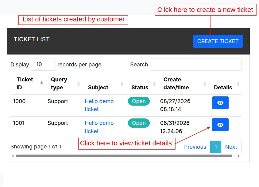The width and height of the screenshot is (259, 187).
Task: Sort table by Create date/time column
Action: click(x=183, y=84)
